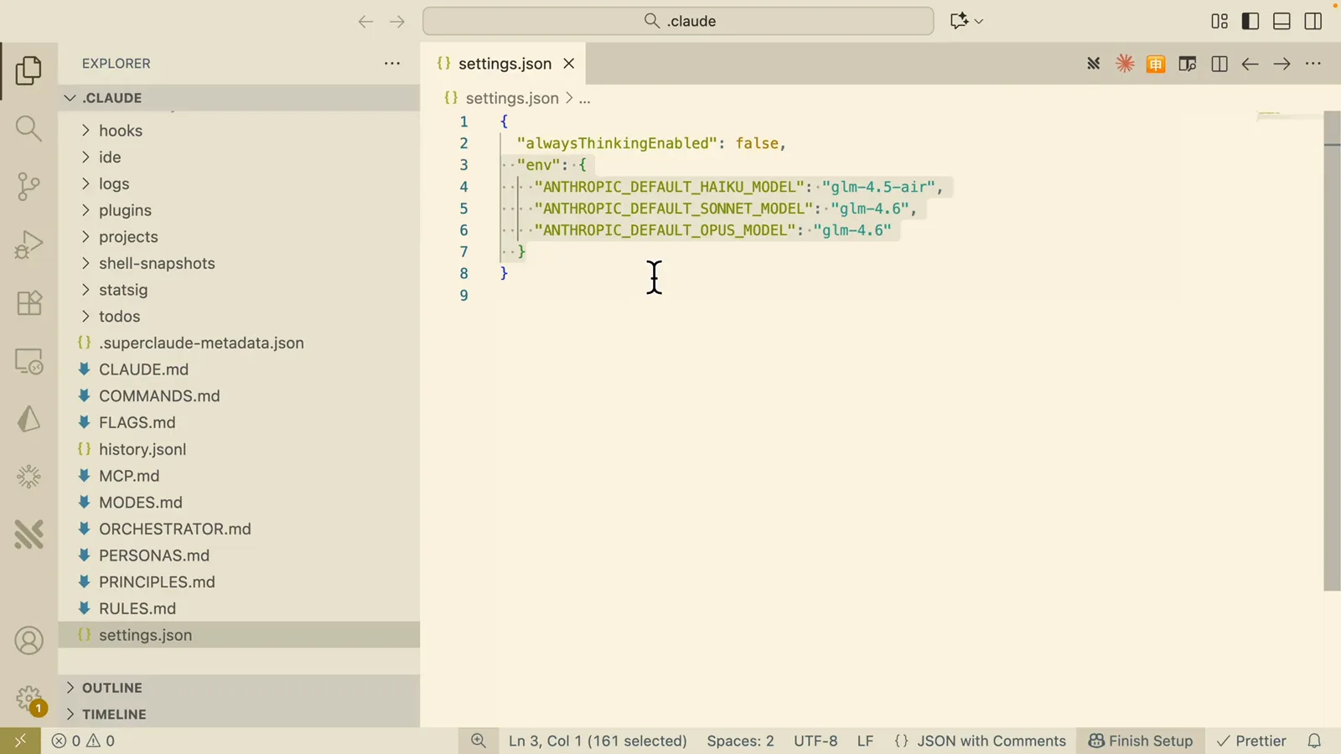Open preview to the side icon
This screenshot has height=754, width=1341.
pos(1187,64)
